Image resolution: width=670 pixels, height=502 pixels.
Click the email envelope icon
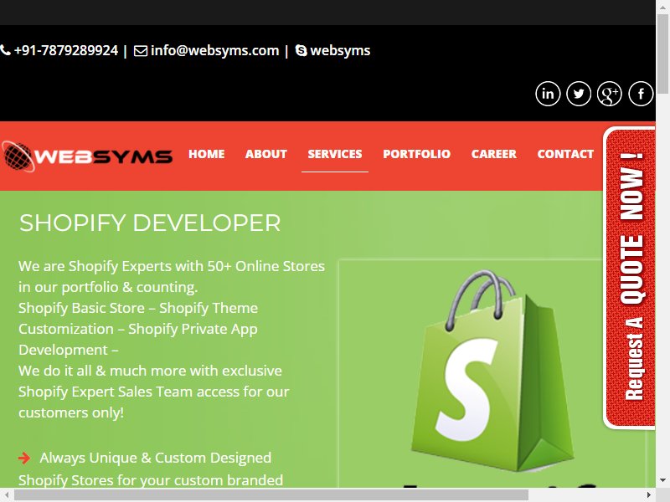pos(141,51)
